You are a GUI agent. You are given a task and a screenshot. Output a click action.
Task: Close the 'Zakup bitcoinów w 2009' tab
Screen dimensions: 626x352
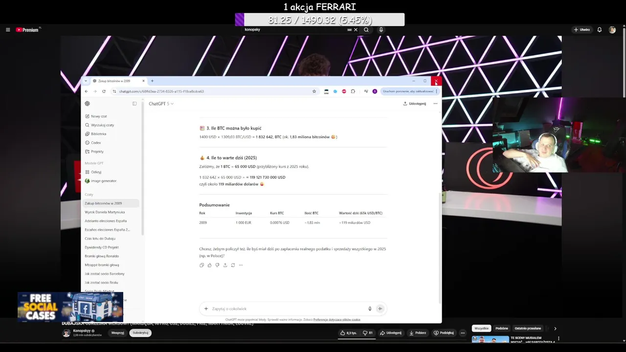[143, 81]
